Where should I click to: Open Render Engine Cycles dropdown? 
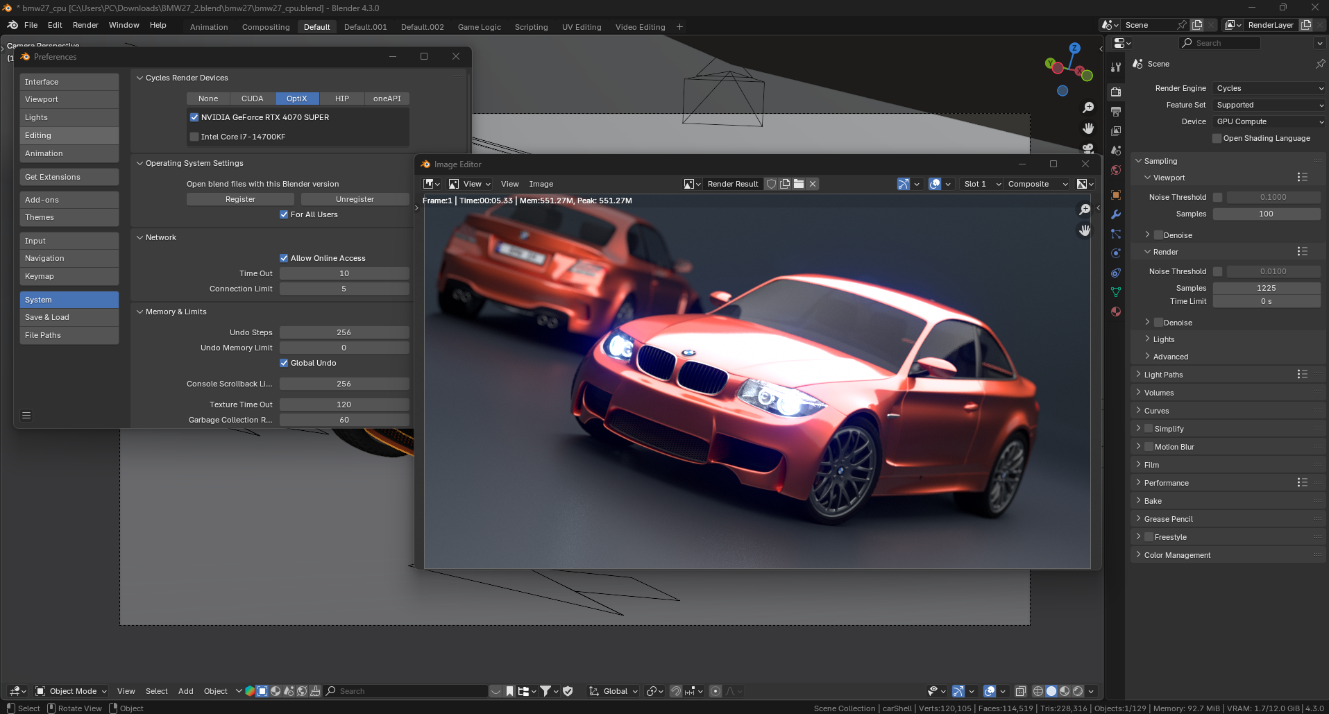pyautogui.click(x=1269, y=88)
